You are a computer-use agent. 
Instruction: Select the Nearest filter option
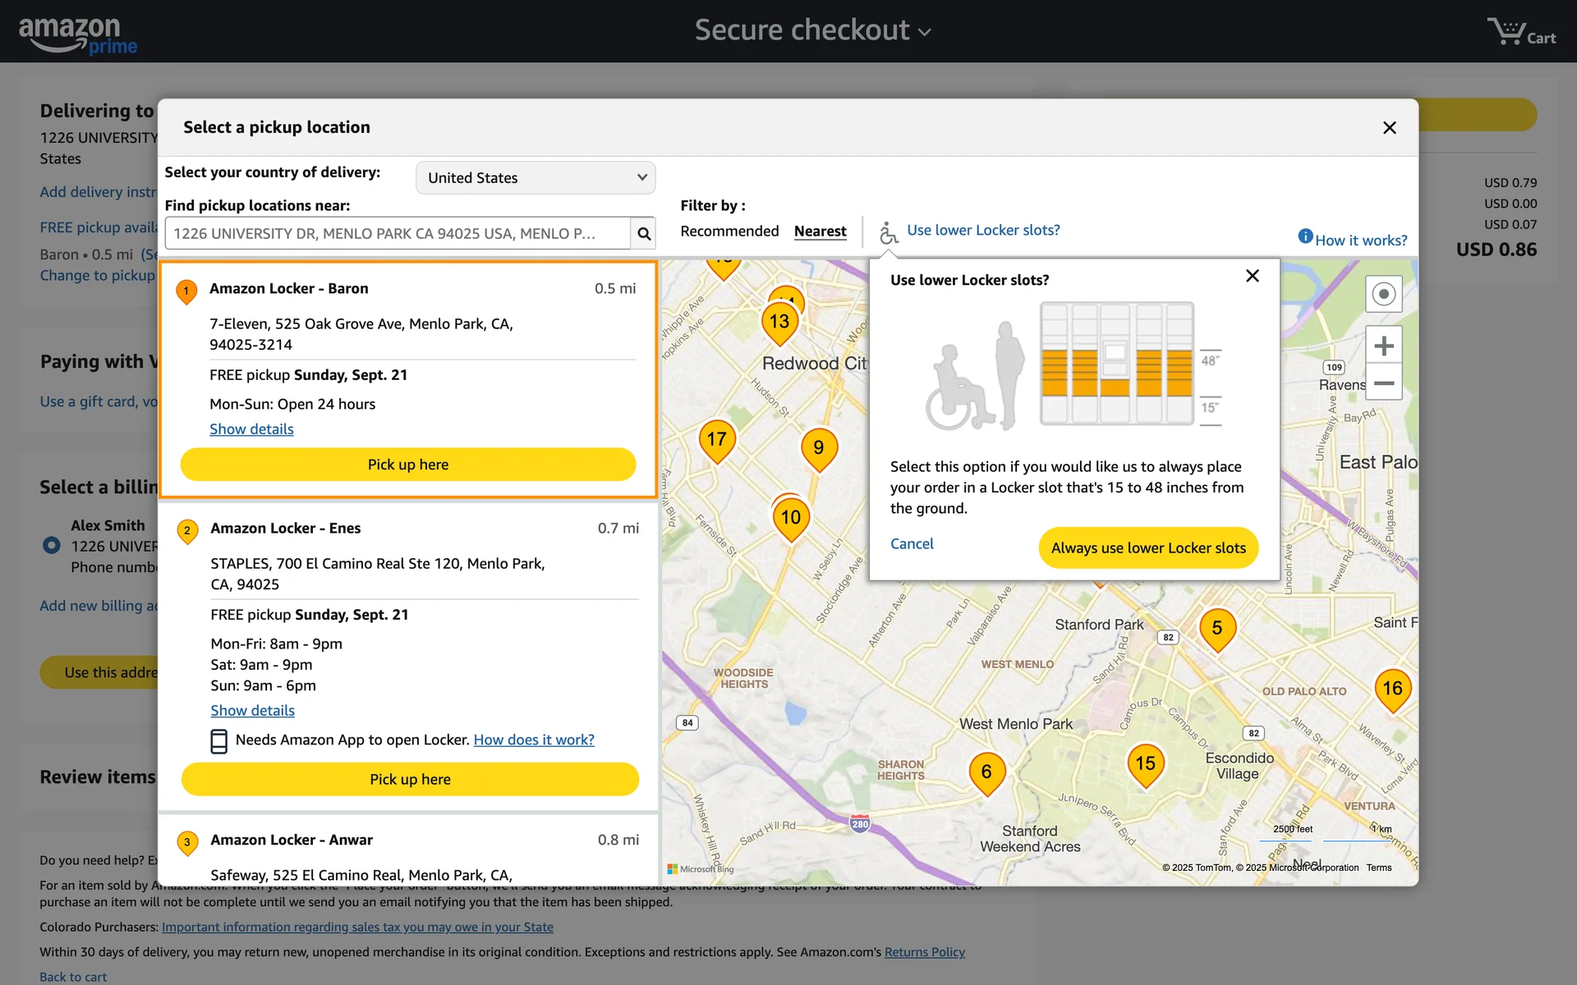tap(820, 231)
